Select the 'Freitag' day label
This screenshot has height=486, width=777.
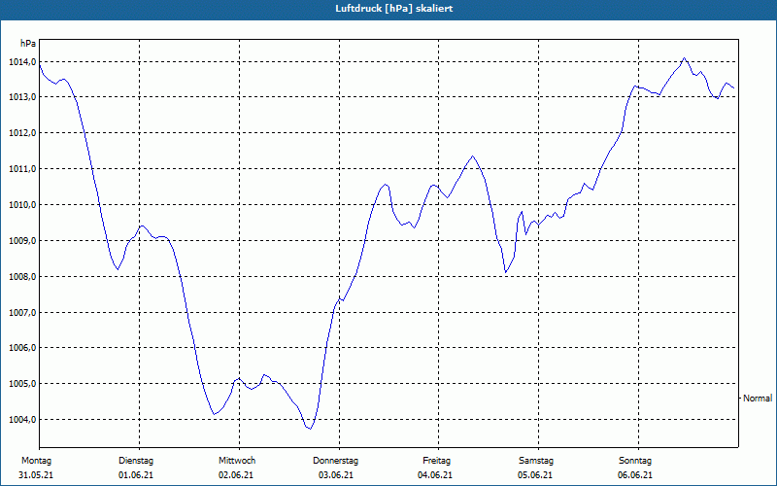tap(436, 461)
